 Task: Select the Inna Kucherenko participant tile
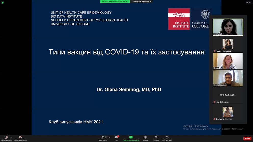[228, 95]
